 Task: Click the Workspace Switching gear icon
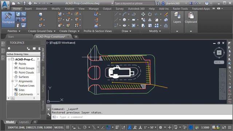pos(161,127)
